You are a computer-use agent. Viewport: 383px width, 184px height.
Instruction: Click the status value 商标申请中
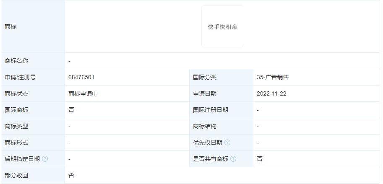83,94
